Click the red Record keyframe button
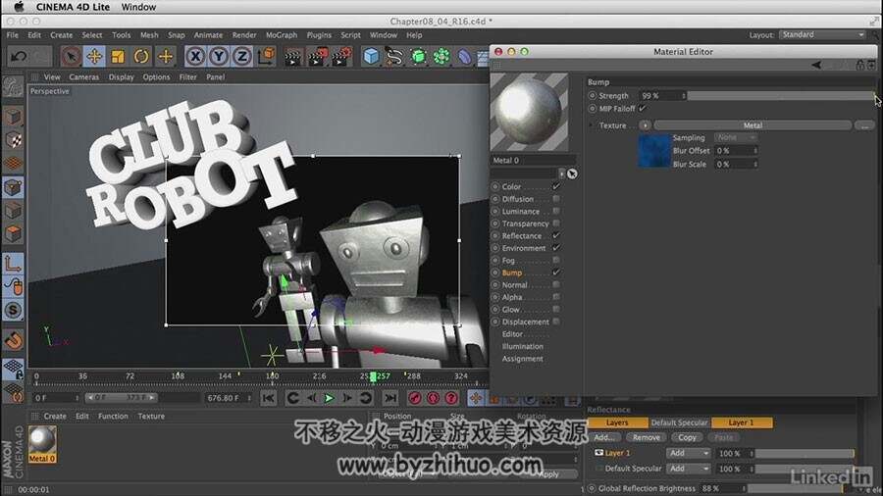Image resolution: width=883 pixels, height=496 pixels. pos(415,398)
